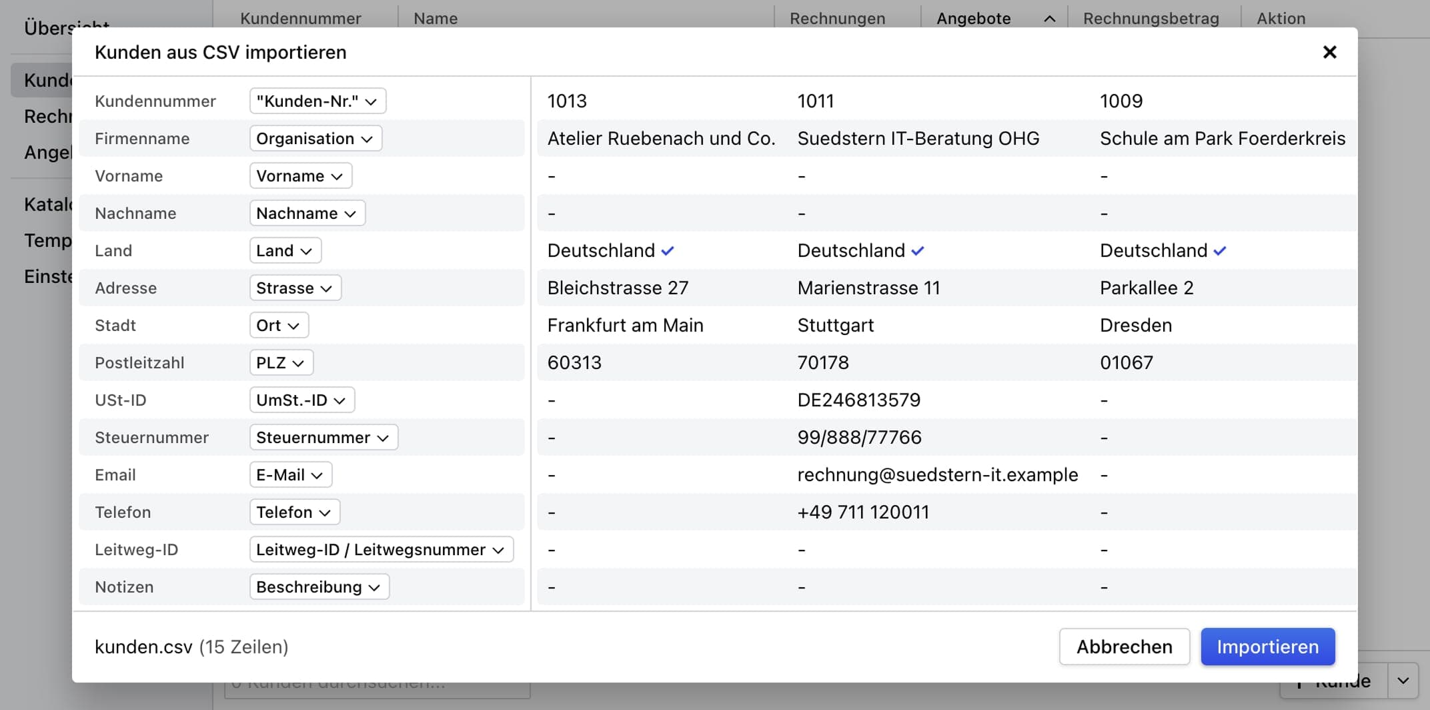The height and width of the screenshot is (710, 1430).
Task: Click the Name column header in background
Action: pos(436,19)
